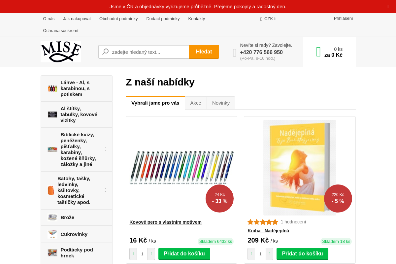
Task: Click the orange Hledat button
Action: coord(204,52)
